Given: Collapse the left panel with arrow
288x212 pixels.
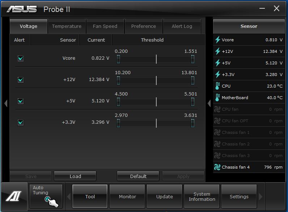Looking at the screenshot, I should [6, 103].
